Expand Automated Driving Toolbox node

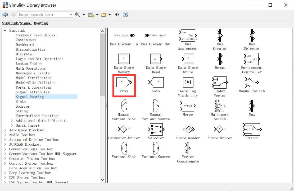pos(5,140)
